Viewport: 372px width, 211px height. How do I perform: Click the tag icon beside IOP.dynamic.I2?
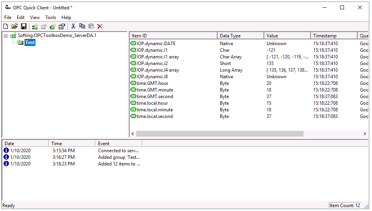[133, 63]
